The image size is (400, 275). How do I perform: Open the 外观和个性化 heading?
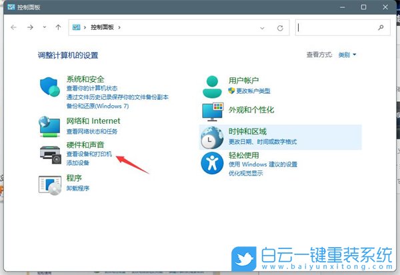(x=251, y=110)
